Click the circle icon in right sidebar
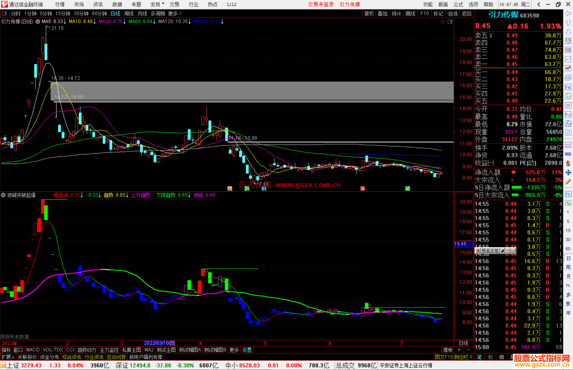The image size is (573, 370). coord(568,133)
